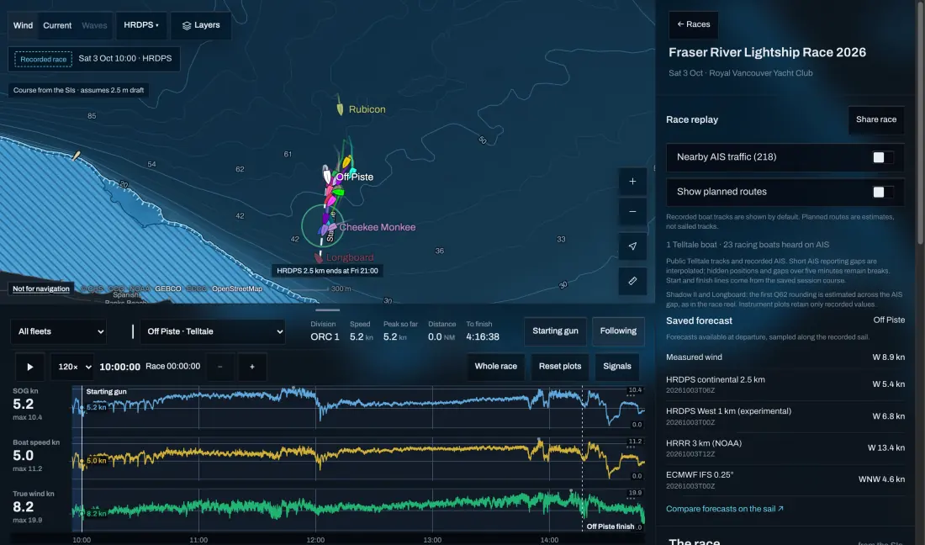Click the HRRR 3 km (NOAA) forecast row
Image resolution: width=925 pixels, height=545 pixels.
[x=785, y=448]
